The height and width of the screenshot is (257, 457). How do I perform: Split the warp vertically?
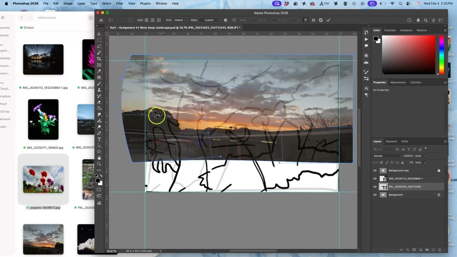(152, 20)
